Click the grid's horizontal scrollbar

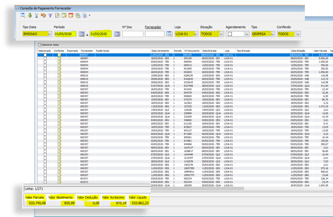198,189
